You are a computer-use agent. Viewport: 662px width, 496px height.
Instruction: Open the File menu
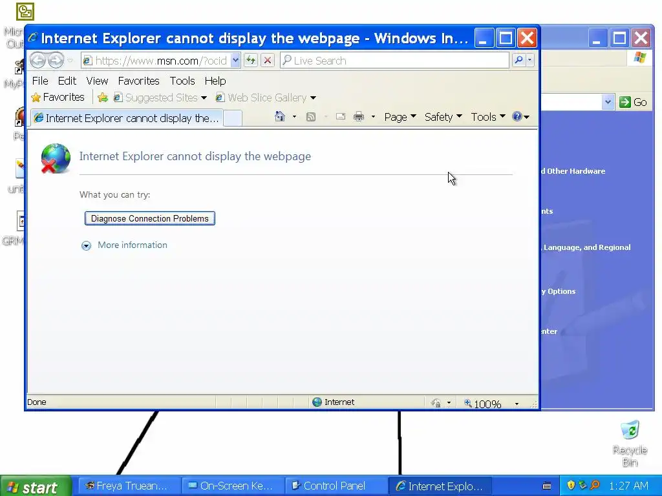click(x=40, y=81)
